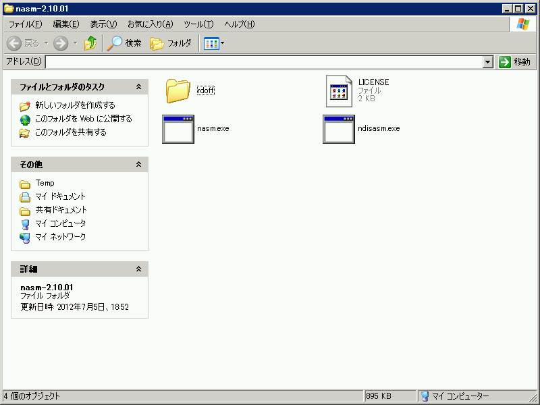Click the 895 KB status bar entry

(x=379, y=396)
